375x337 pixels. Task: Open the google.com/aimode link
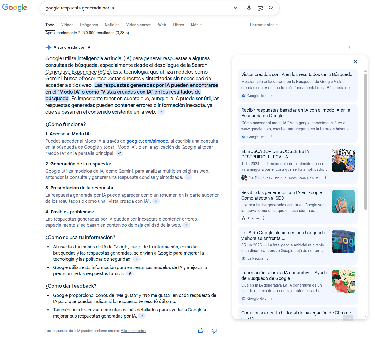147,141
